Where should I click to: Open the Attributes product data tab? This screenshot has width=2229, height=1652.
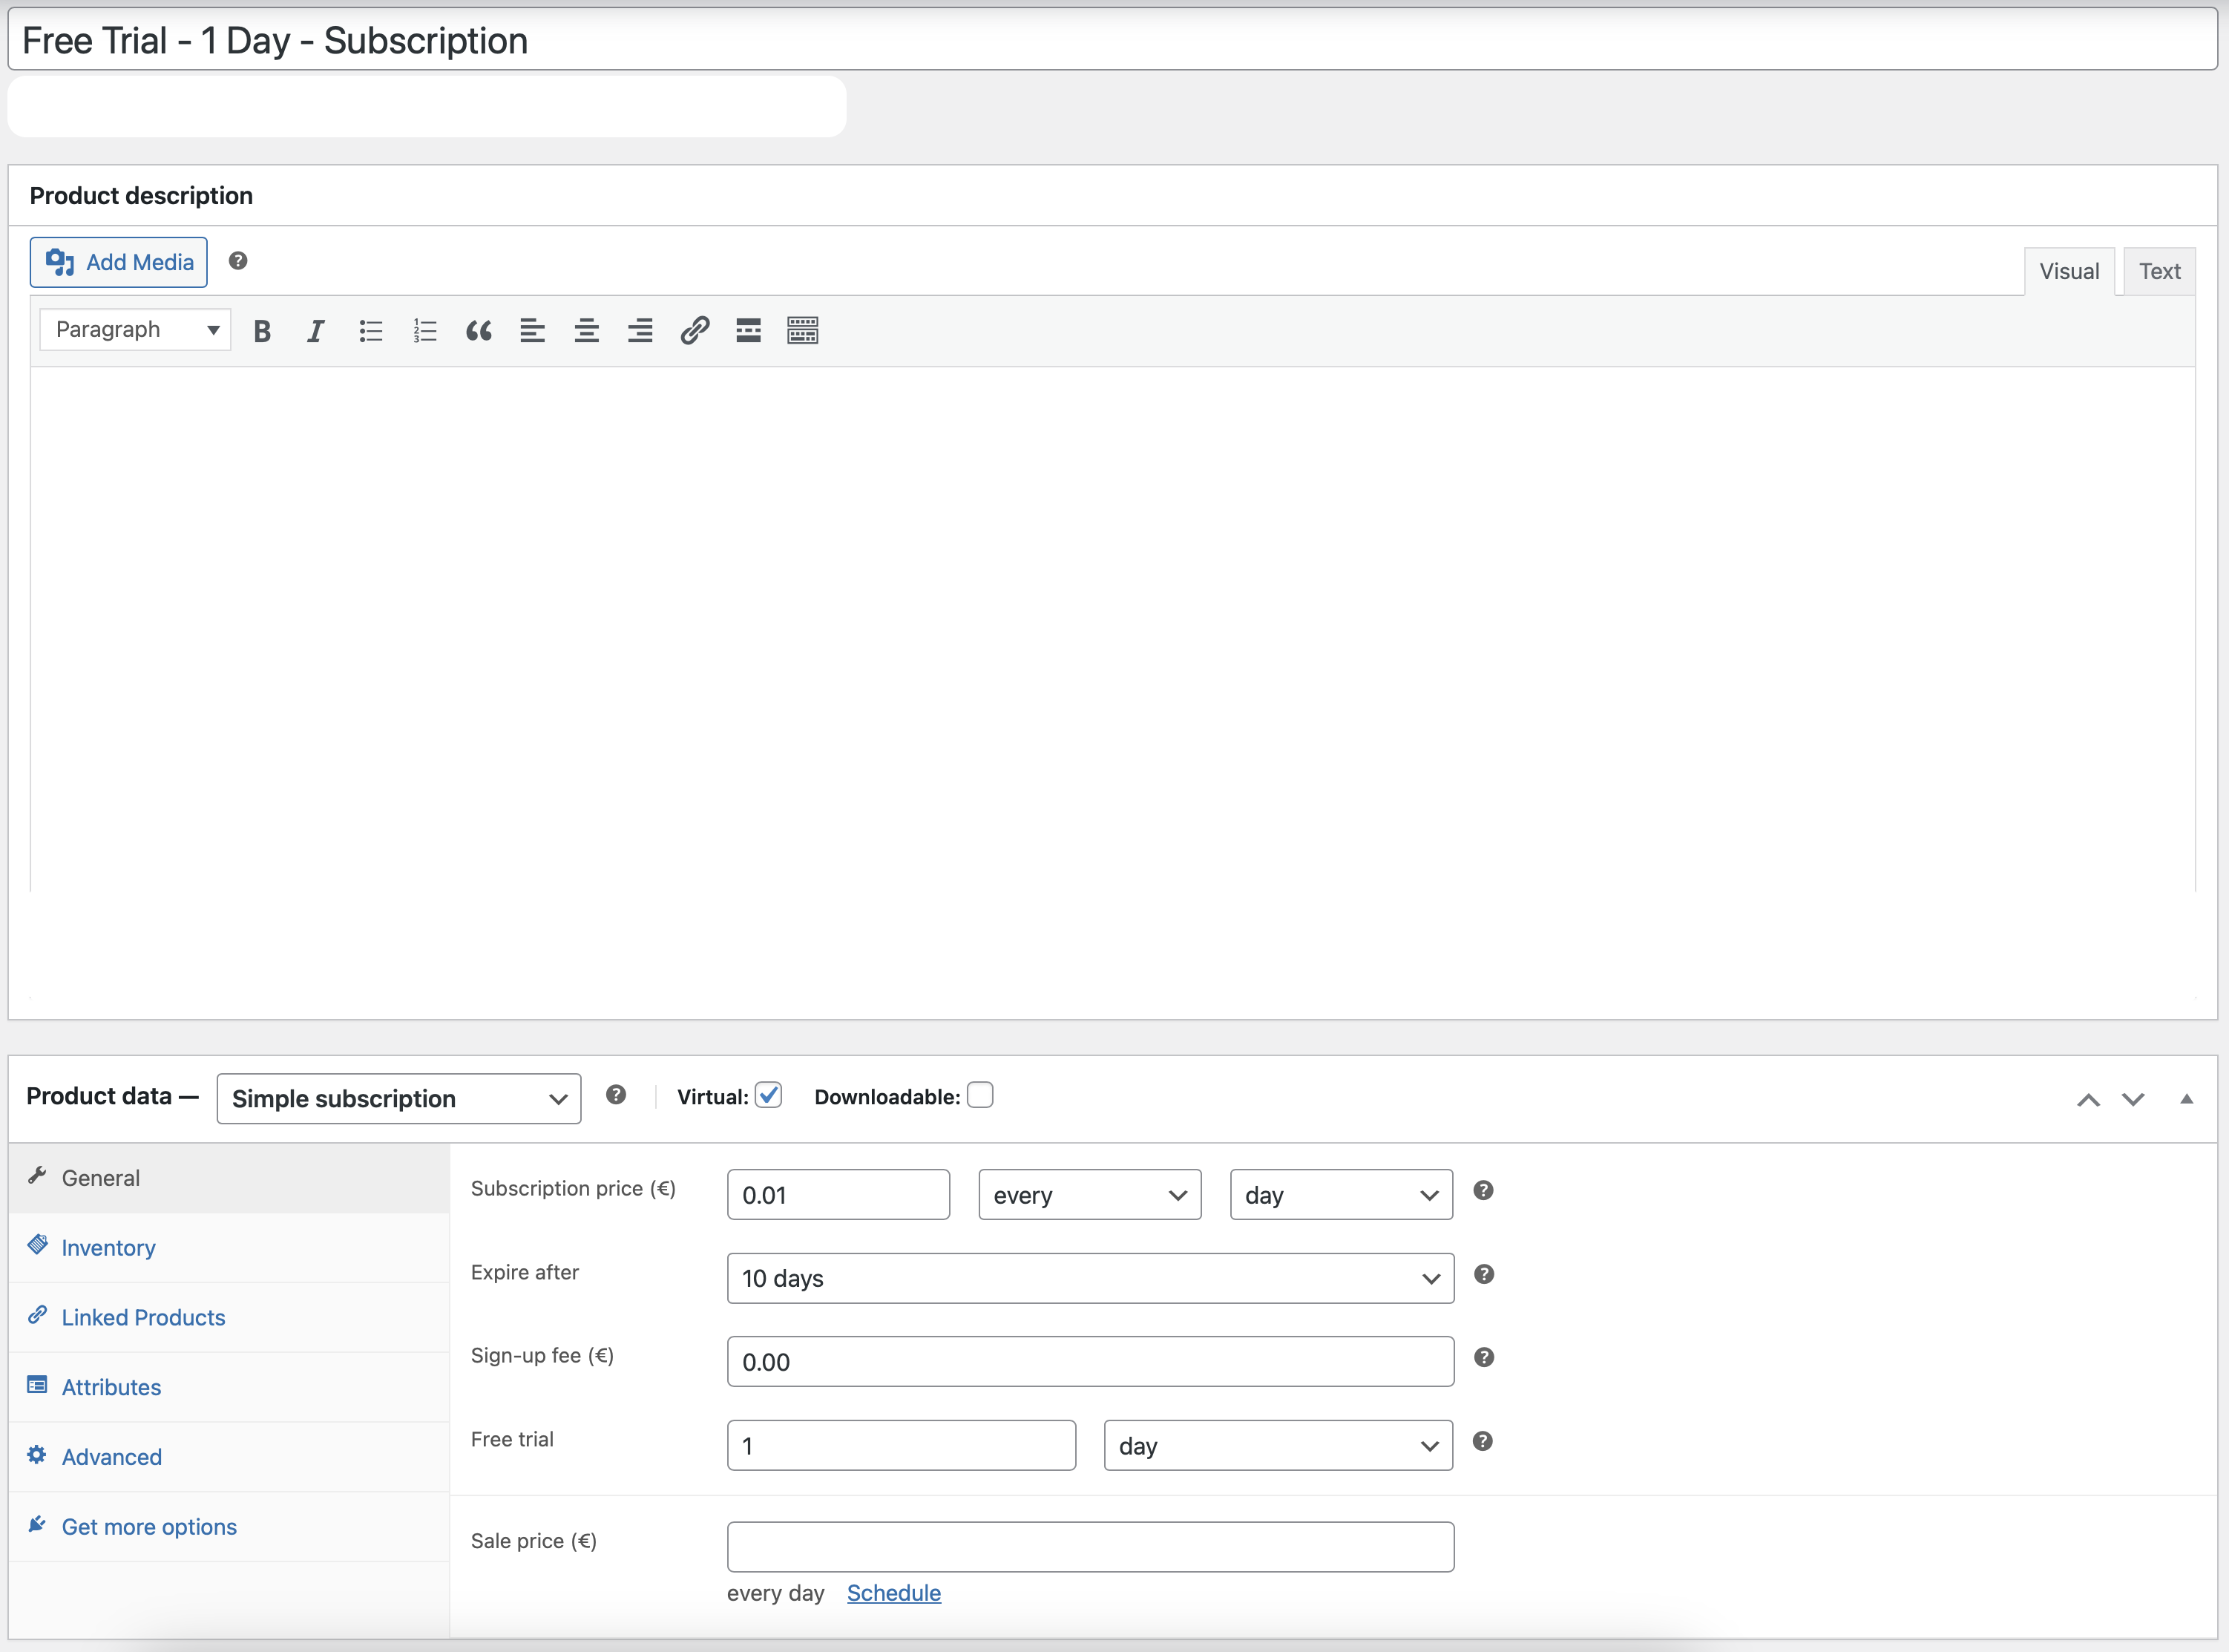tap(229, 1388)
